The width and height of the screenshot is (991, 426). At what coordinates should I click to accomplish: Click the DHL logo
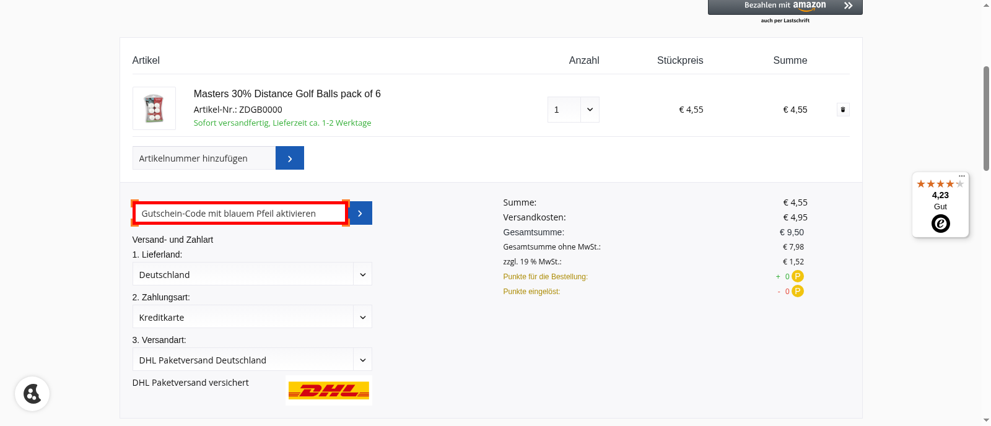coord(328,391)
